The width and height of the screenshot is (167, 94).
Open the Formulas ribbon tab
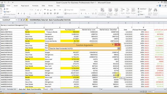pos(35,6)
